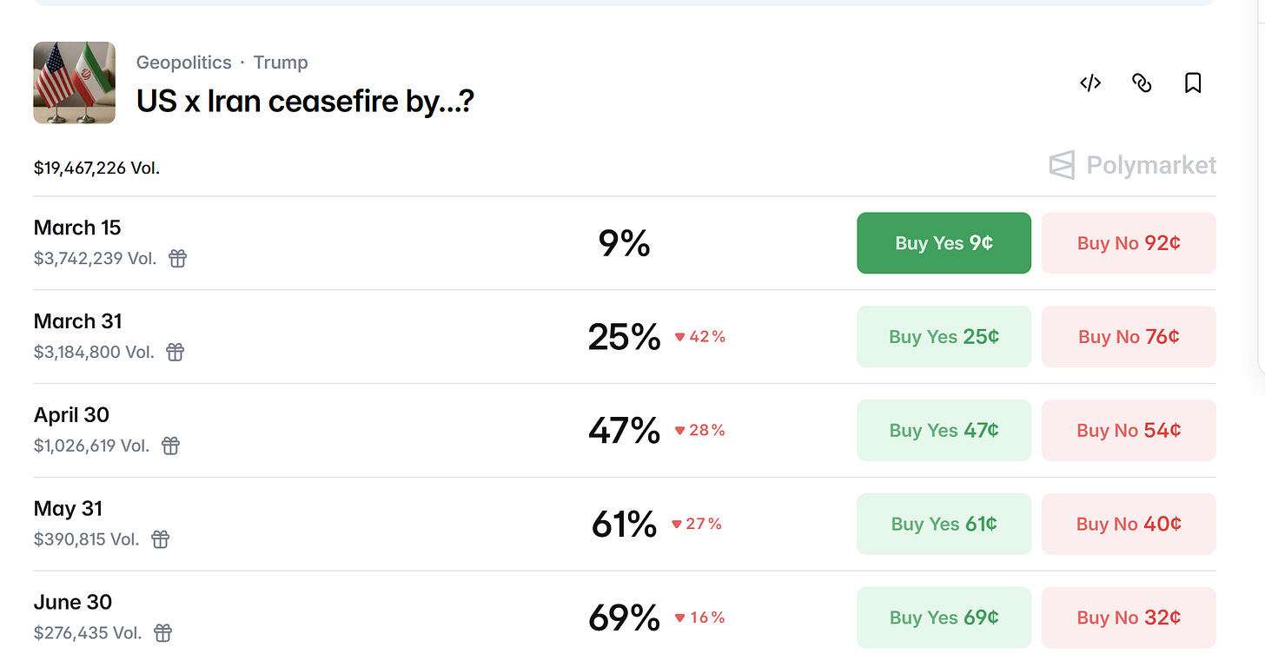
Task: Copy the market link icon
Action: (x=1142, y=83)
